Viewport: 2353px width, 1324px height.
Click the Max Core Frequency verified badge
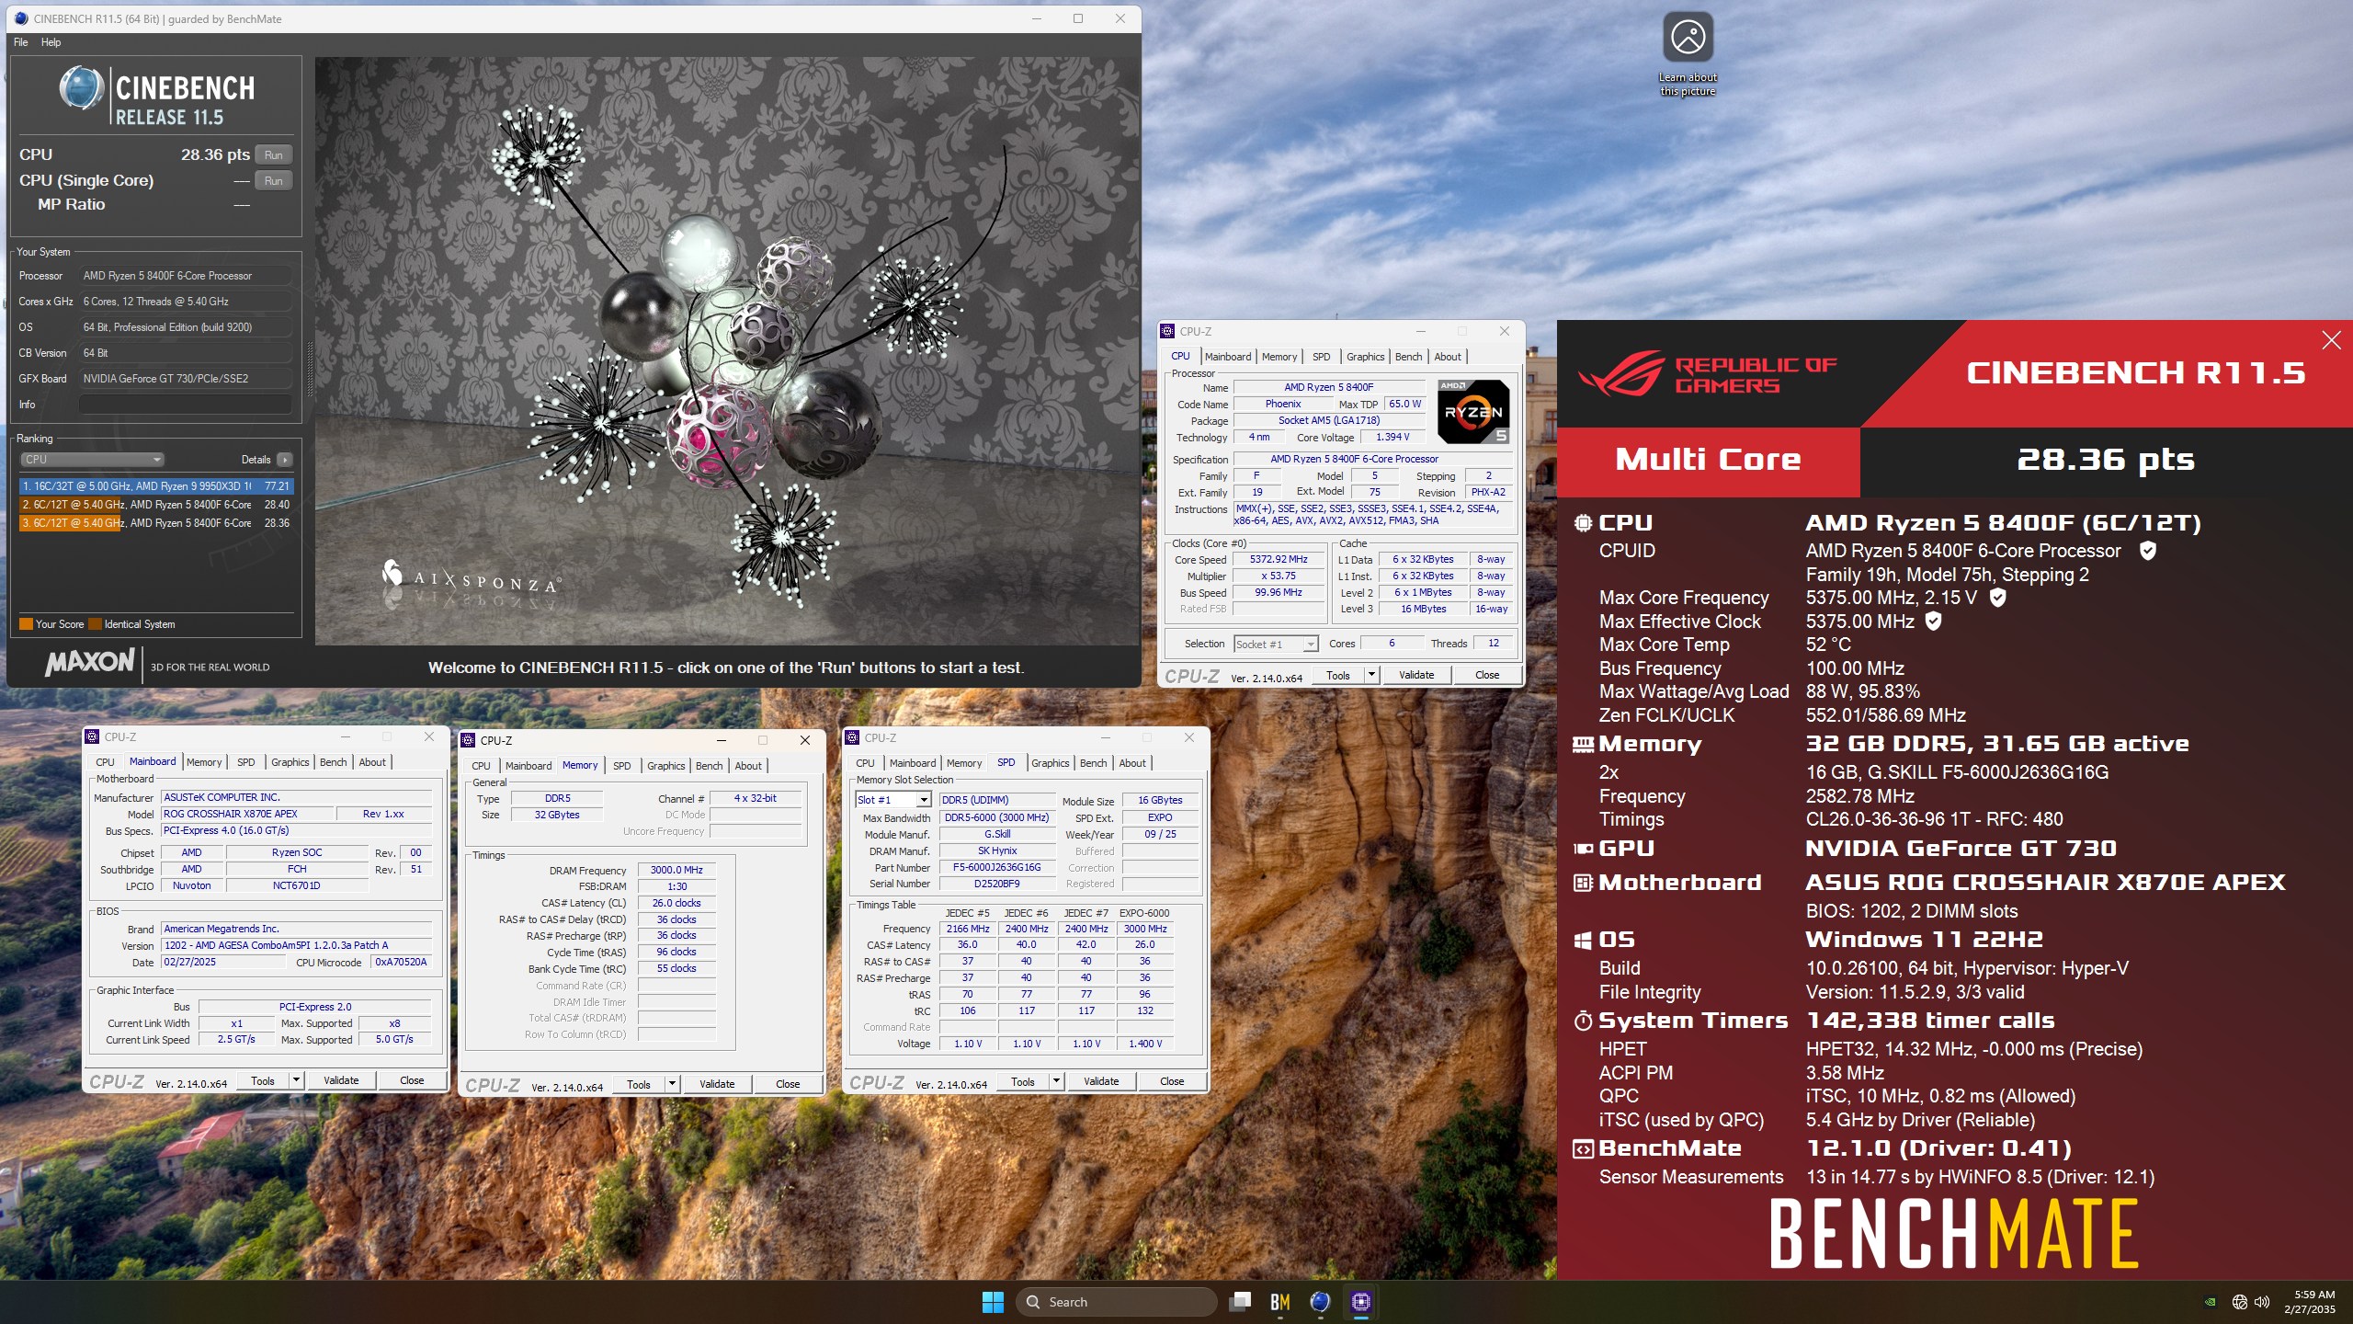1997,598
